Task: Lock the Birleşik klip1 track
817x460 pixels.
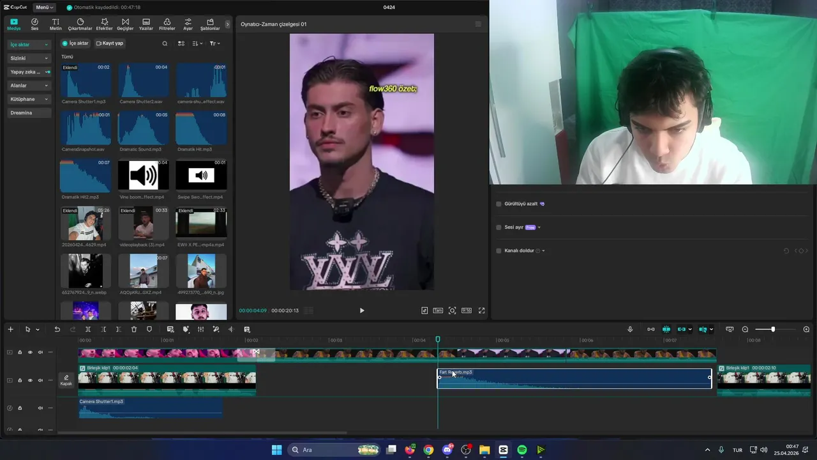Action: click(x=19, y=380)
